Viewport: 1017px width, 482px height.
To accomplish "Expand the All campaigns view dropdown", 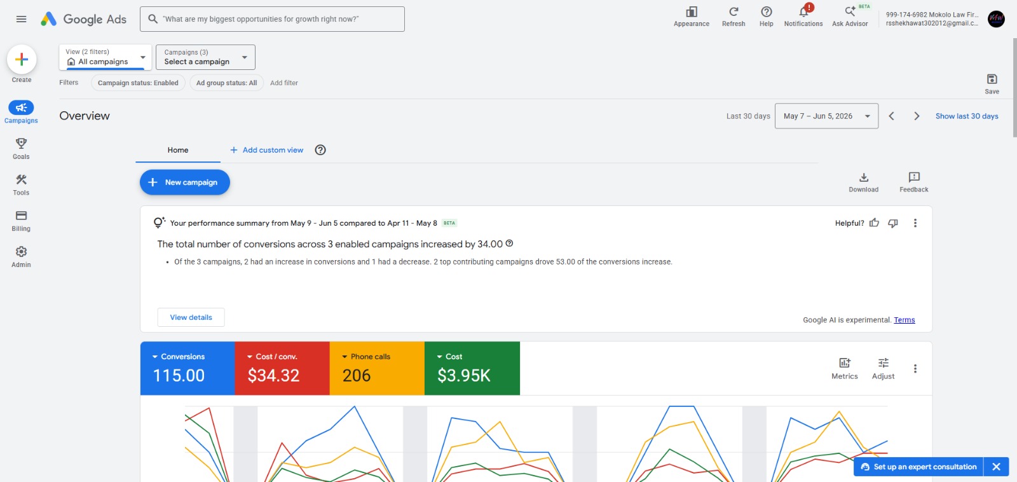I will coord(106,57).
